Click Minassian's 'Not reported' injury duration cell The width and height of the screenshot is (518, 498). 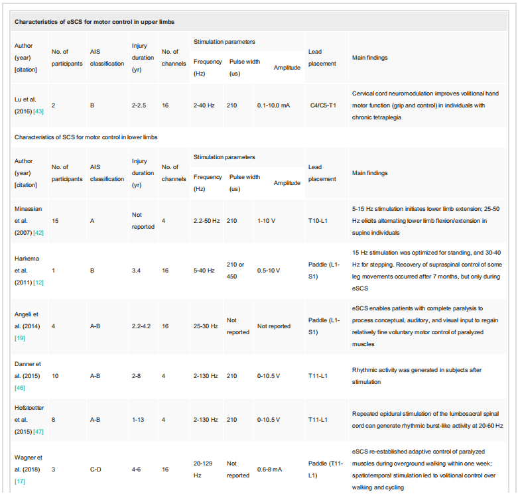(143, 220)
